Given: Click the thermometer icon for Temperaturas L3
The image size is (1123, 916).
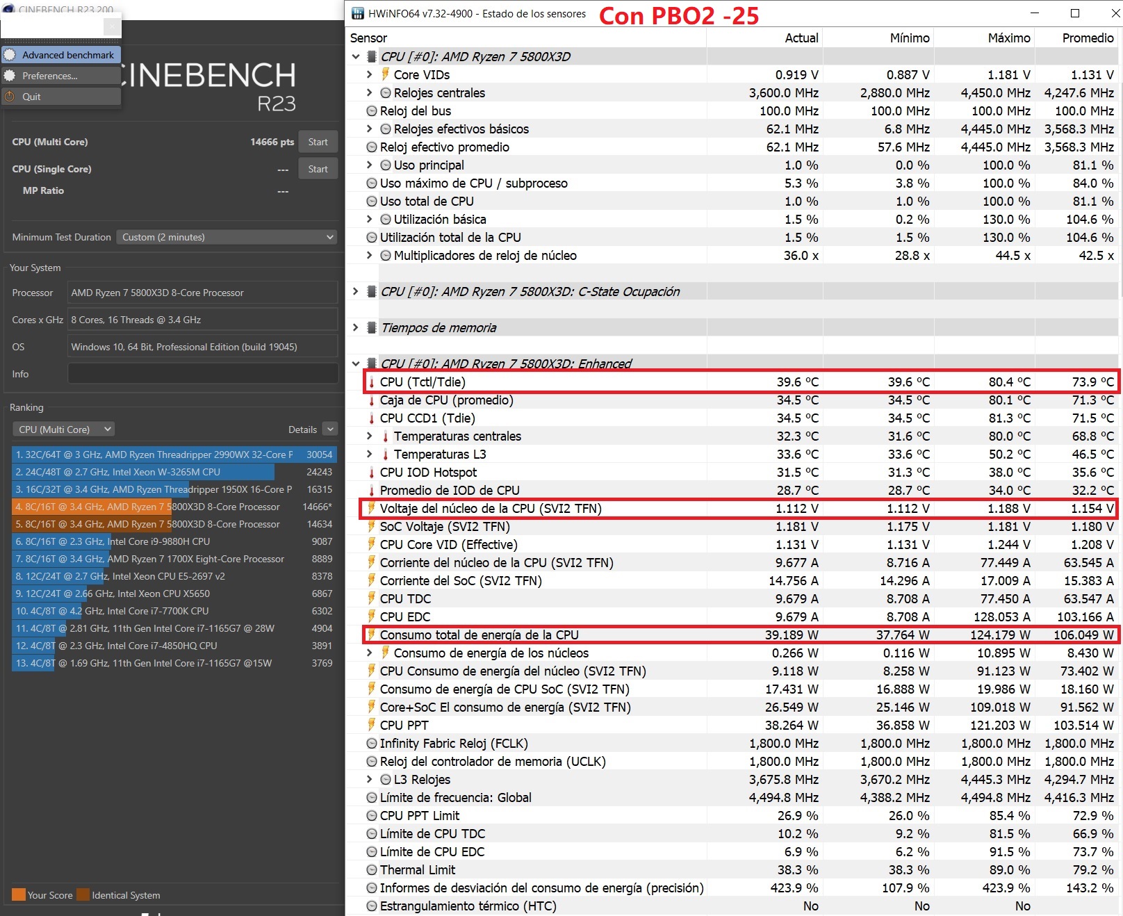Looking at the screenshot, I should 386,454.
